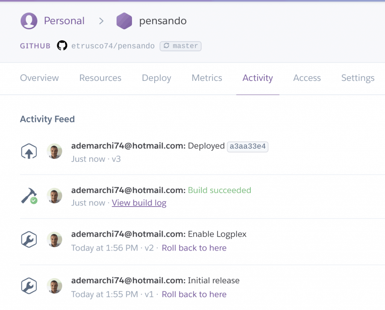Click the green checkmark on the build icon

coord(33,200)
